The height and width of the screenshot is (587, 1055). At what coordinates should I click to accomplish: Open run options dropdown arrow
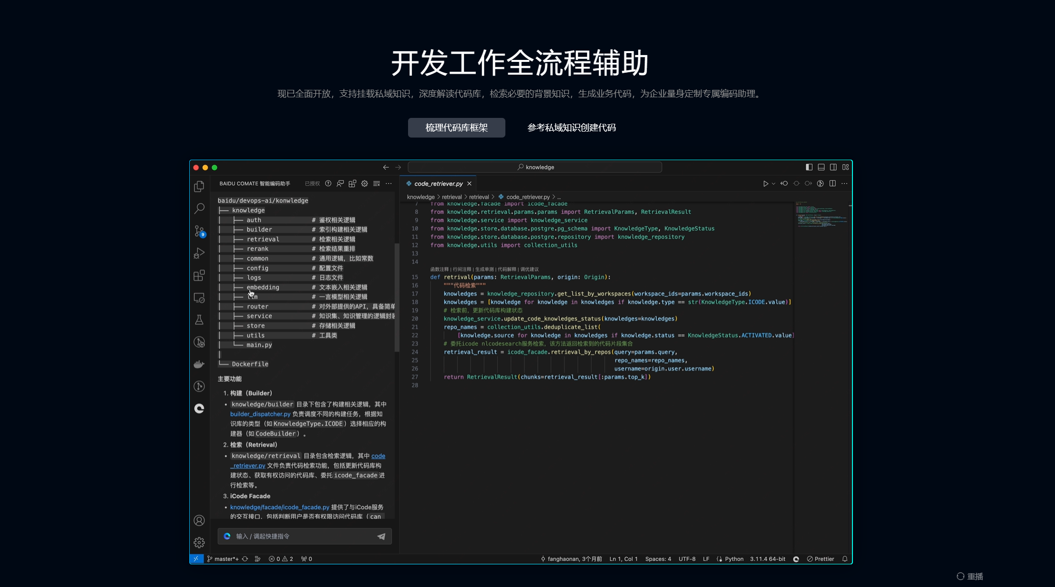[x=773, y=183]
